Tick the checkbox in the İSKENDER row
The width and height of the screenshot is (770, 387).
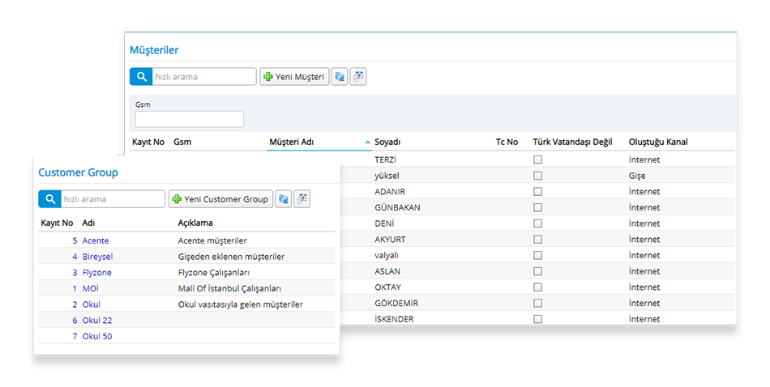(537, 319)
